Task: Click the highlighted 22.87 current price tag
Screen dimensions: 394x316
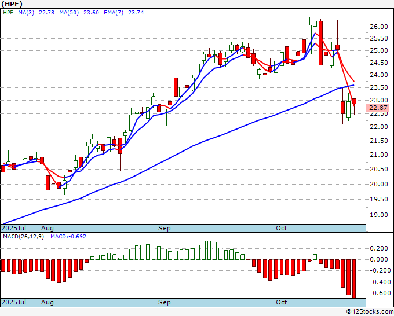Action: (x=378, y=108)
